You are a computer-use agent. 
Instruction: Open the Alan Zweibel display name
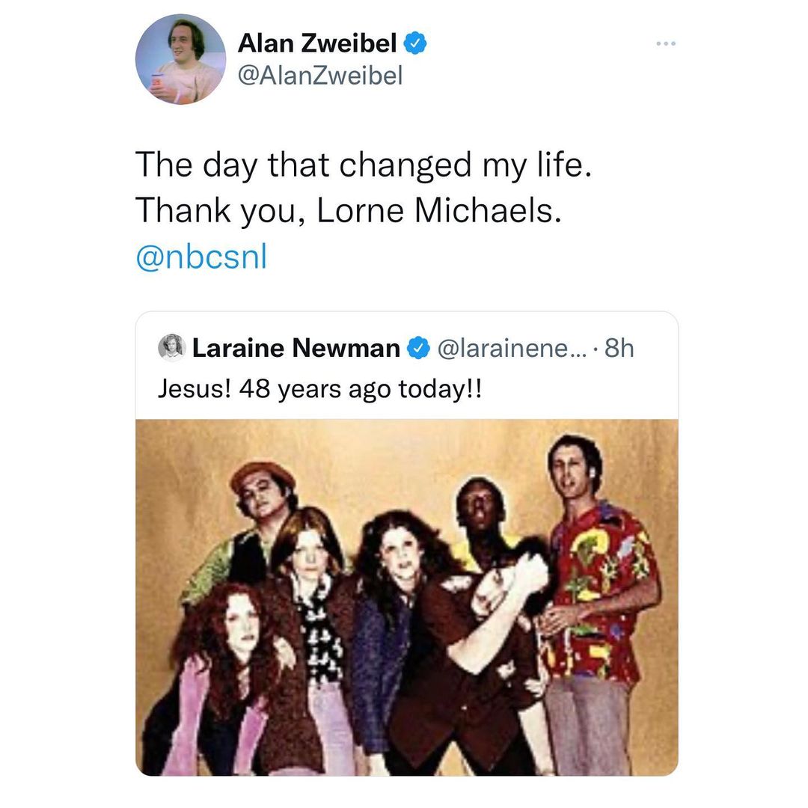[317, 45]
